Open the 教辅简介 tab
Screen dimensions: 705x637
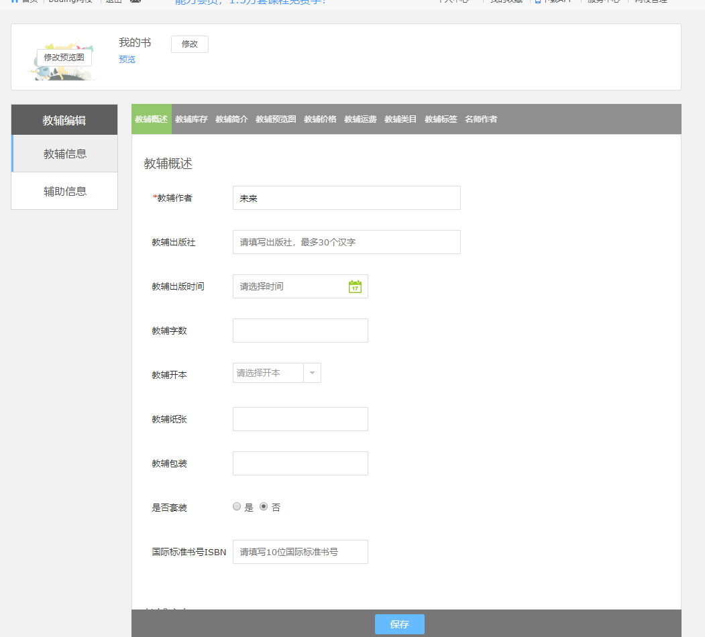pyautogui.click(x=231, y=119)
